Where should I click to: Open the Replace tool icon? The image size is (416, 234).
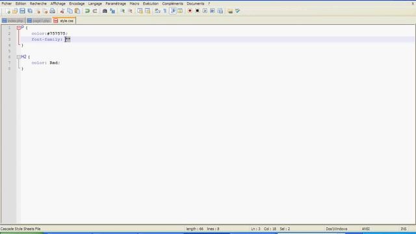pos(112,11)
